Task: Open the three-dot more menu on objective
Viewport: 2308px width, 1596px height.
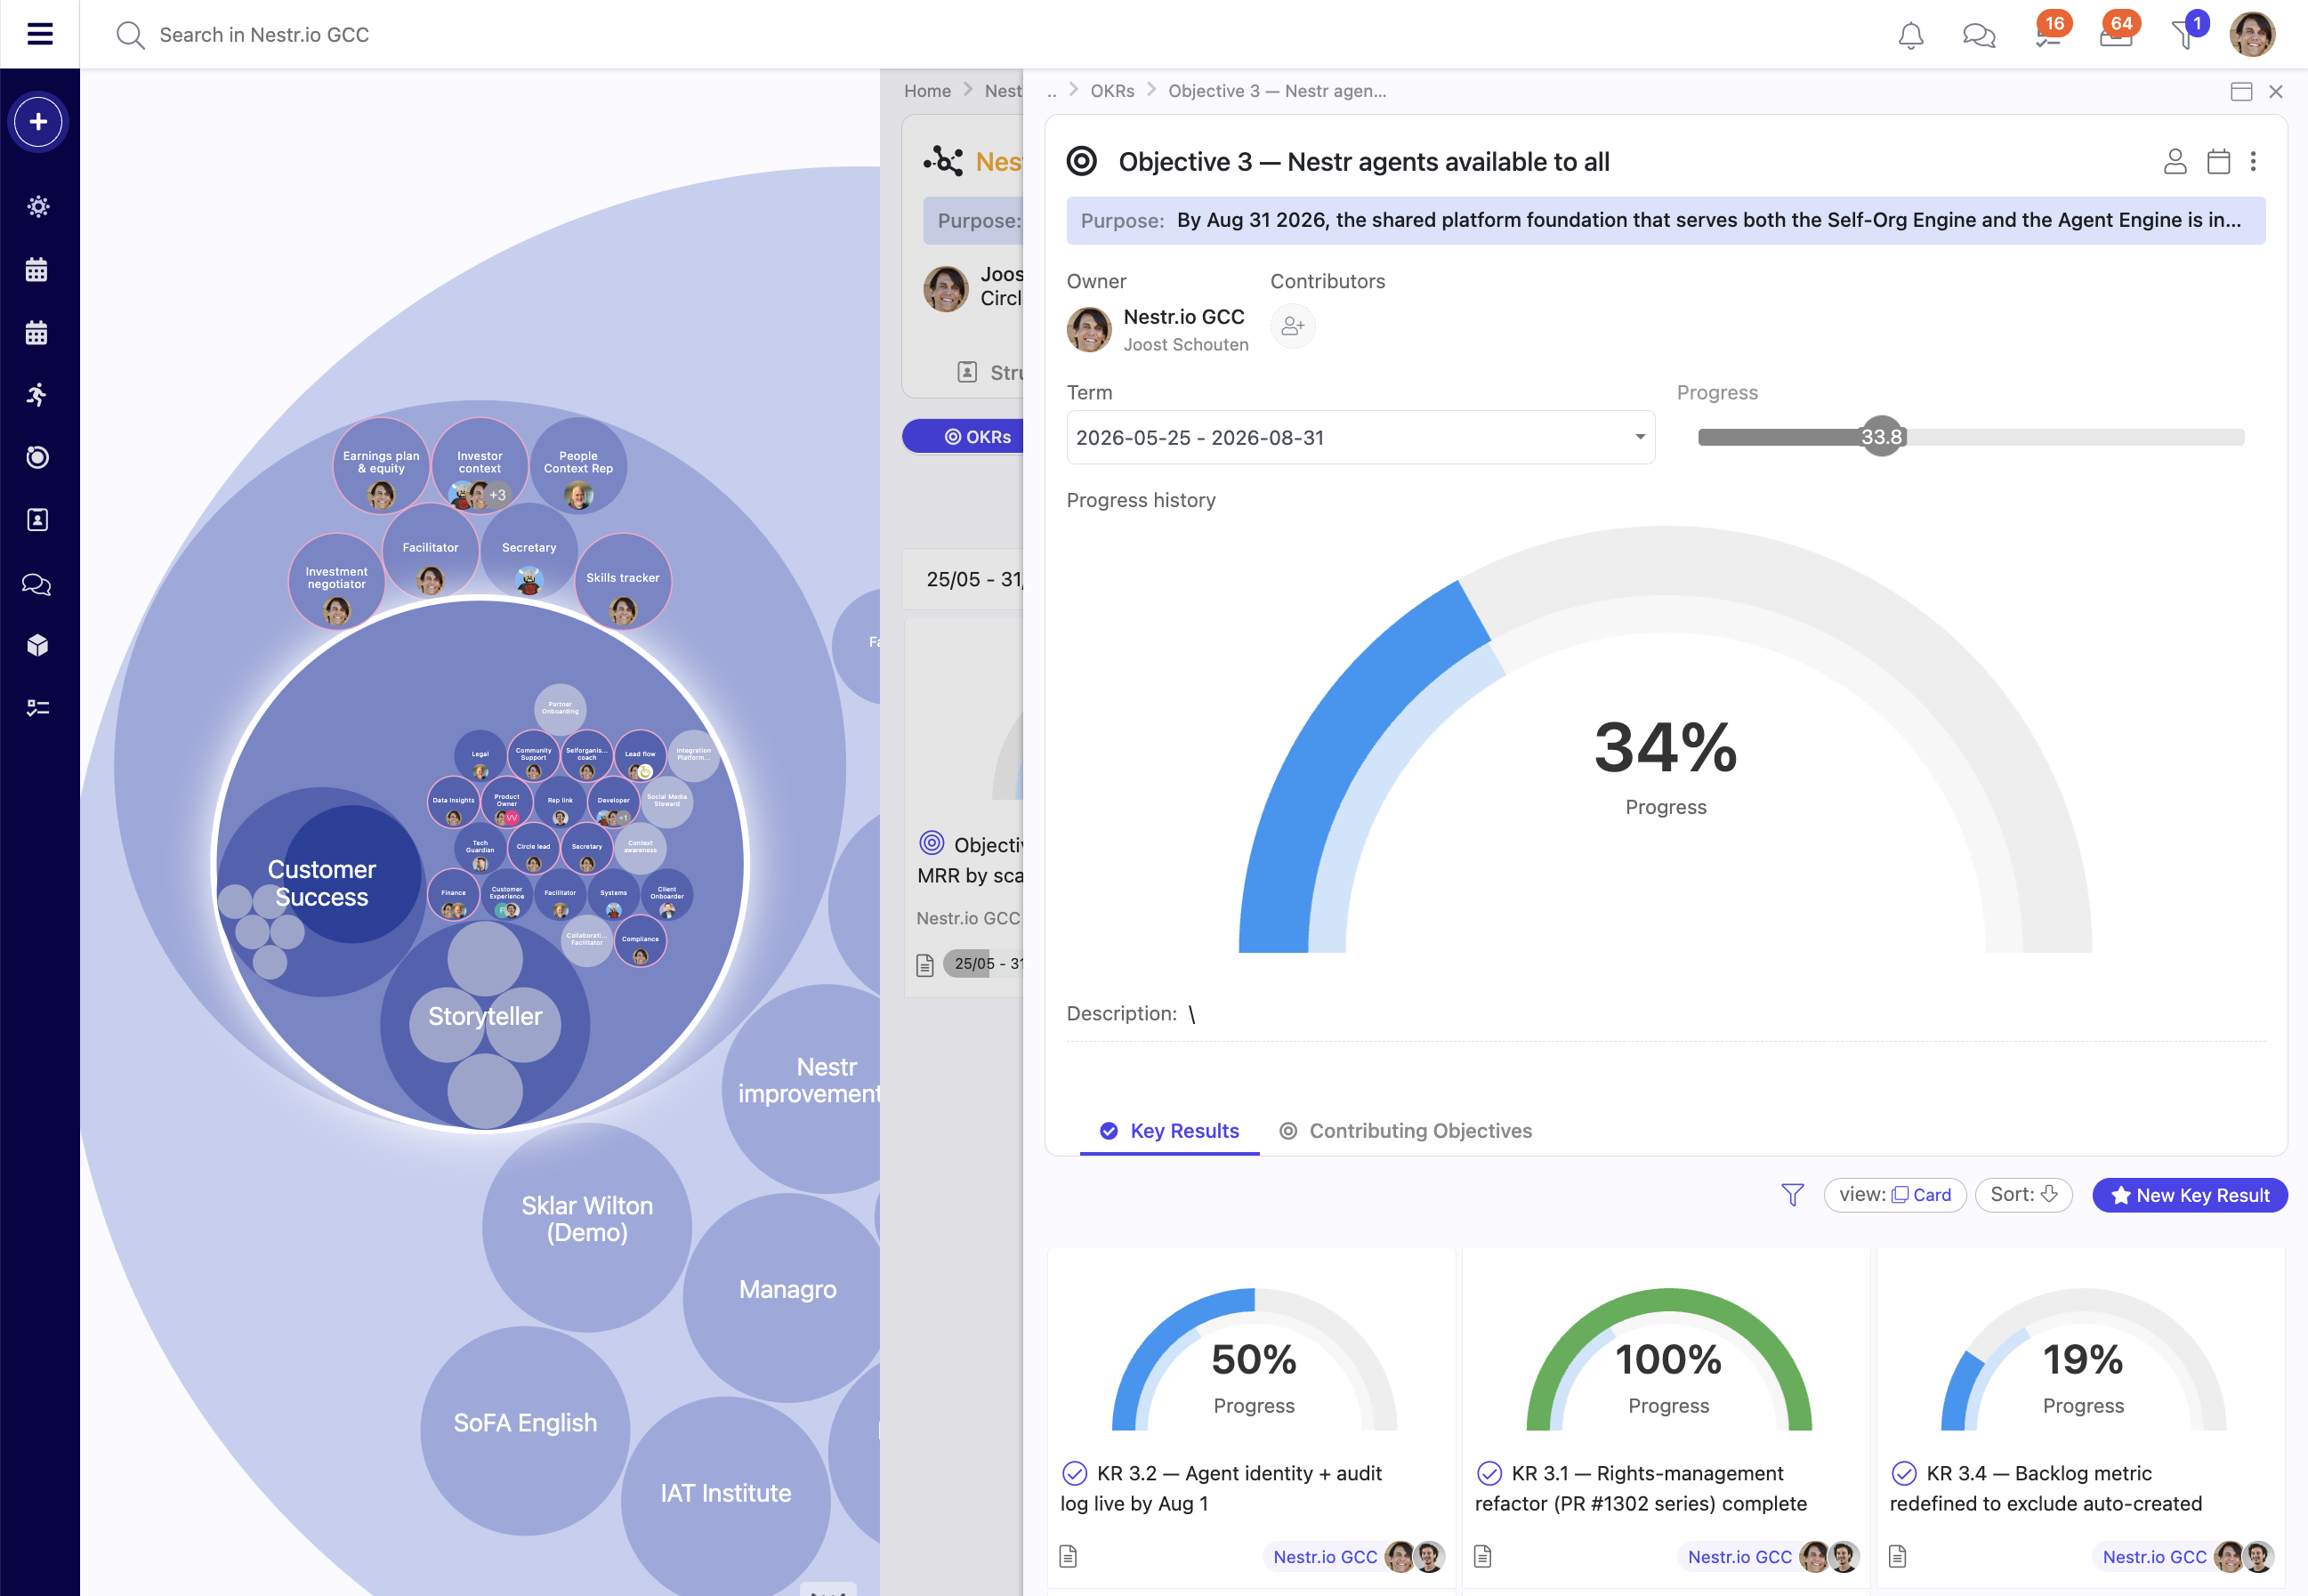Action: point(2253,161)
